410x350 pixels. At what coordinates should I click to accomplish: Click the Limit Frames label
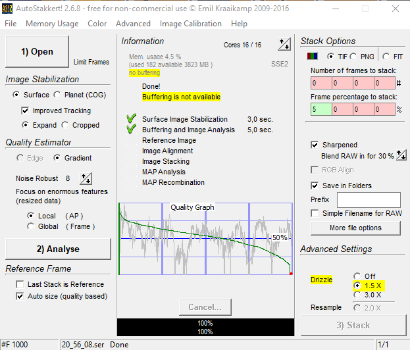[91, 62]
